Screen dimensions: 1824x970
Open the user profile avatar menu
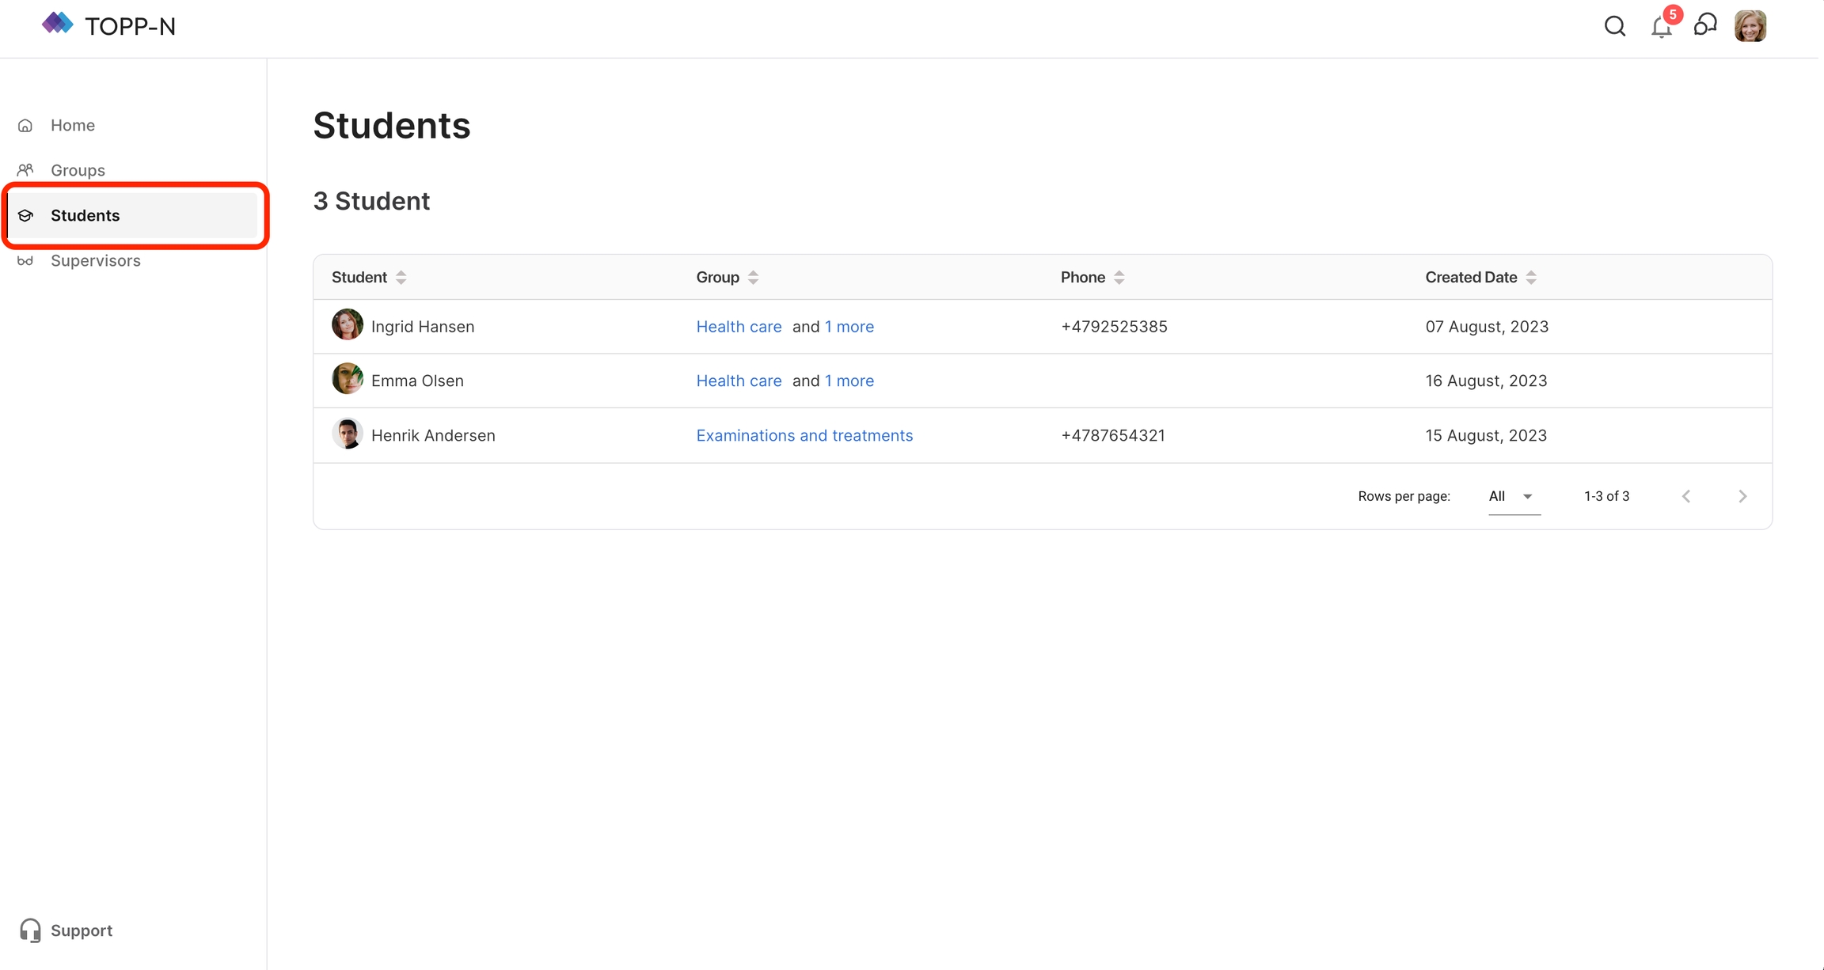click(1750, 26)
